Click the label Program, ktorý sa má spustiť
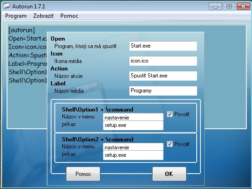 click(85, 46)
